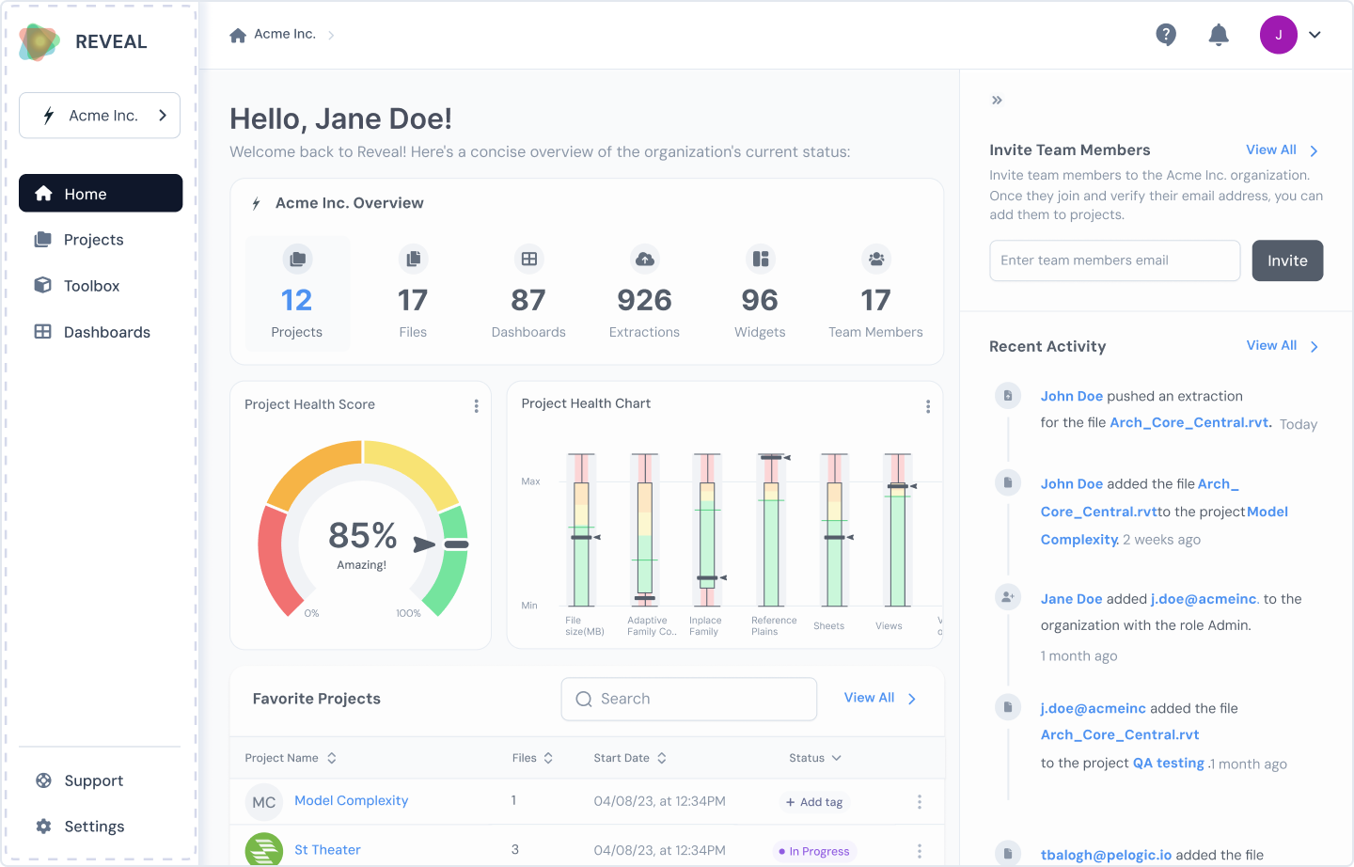The image size is (1354, 867).
Task: Click the Extractions cloud icon
Action: pos(644,259)
